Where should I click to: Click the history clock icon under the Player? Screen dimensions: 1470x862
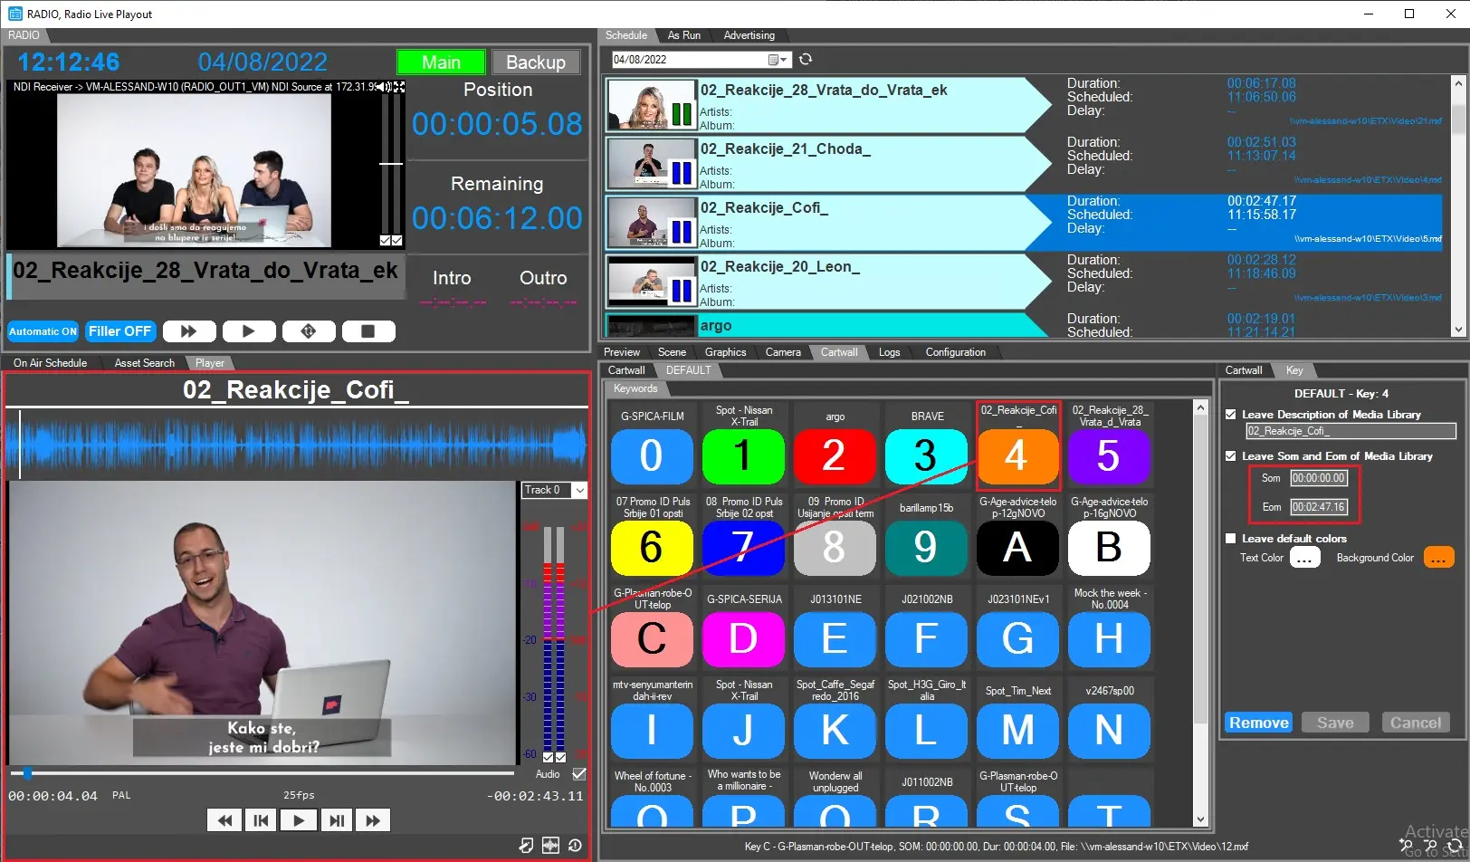click(x=575, y=845)
